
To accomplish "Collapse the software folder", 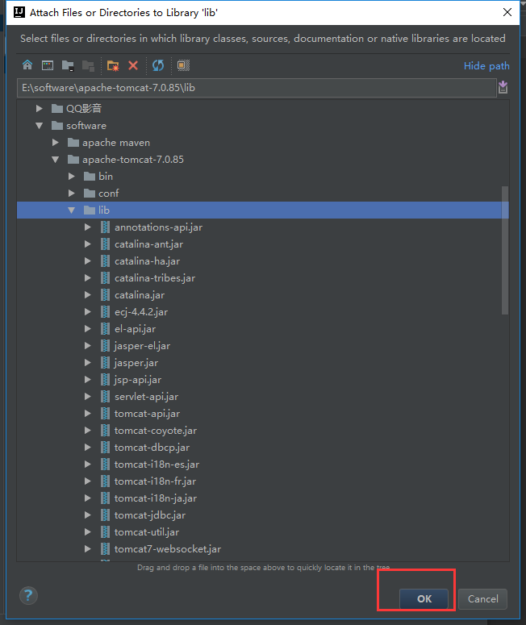I will [x=39, y=126].
